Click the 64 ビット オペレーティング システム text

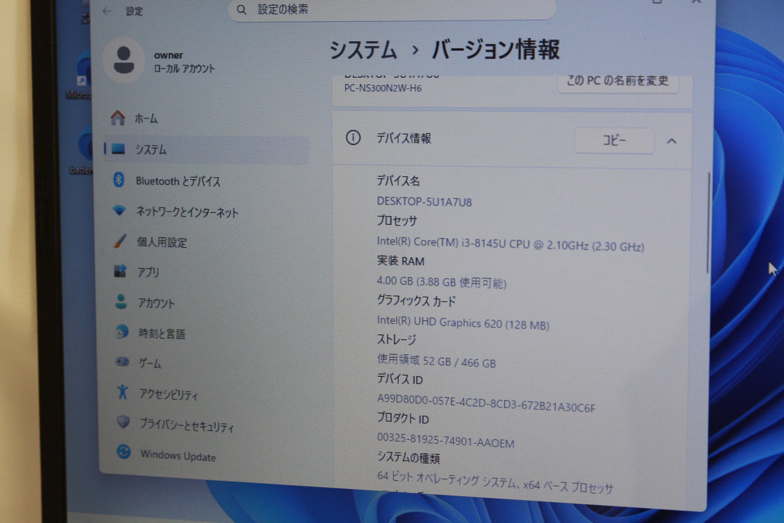coord(495,482)
